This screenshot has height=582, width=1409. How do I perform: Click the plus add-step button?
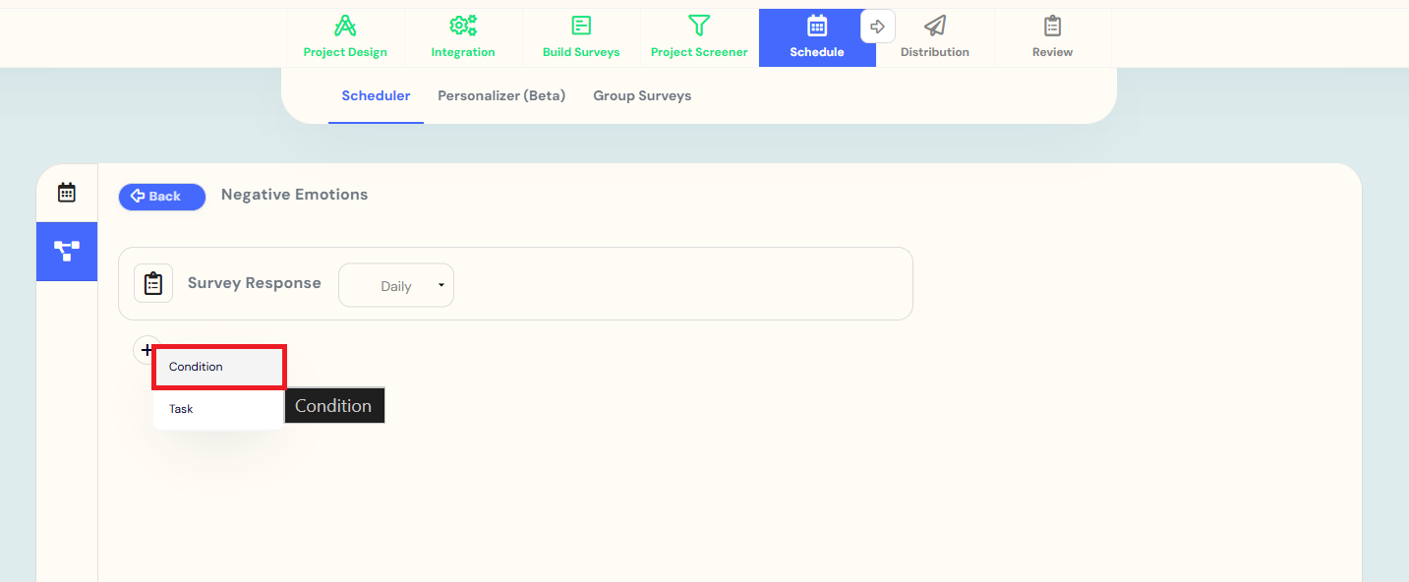point(147,350)
